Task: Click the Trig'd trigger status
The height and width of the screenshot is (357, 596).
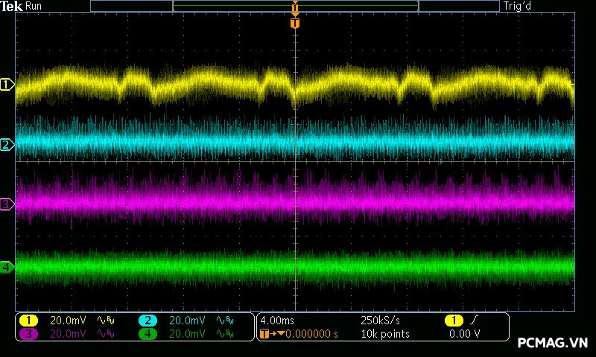Action: [x=517, y=6]
